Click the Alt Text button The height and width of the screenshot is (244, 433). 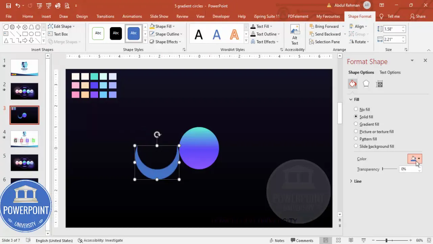coord(295,35)
